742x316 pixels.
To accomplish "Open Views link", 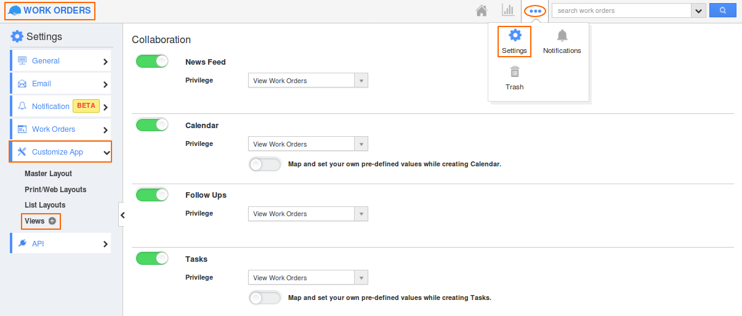I will tap(34, 221).
